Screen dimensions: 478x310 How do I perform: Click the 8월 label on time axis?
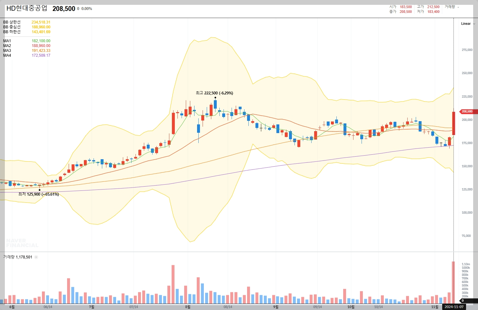click(188, 307)
